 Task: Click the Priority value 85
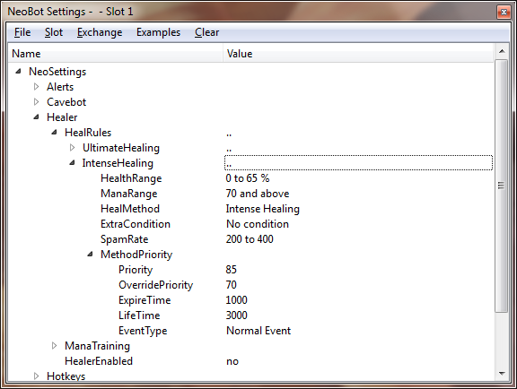click(232, 270)
